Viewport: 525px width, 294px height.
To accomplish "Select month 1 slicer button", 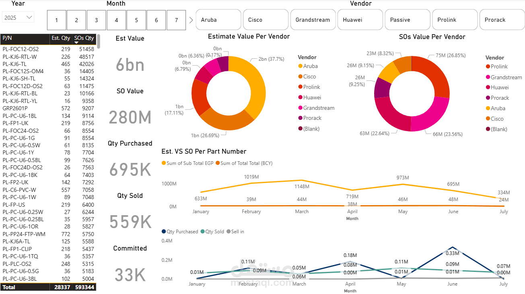I will point(57,20).
